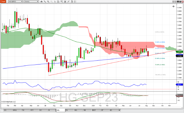Screen dimensions: 184x113
Task: Click the 2023 label on the time axis
Action: (93, 106)
